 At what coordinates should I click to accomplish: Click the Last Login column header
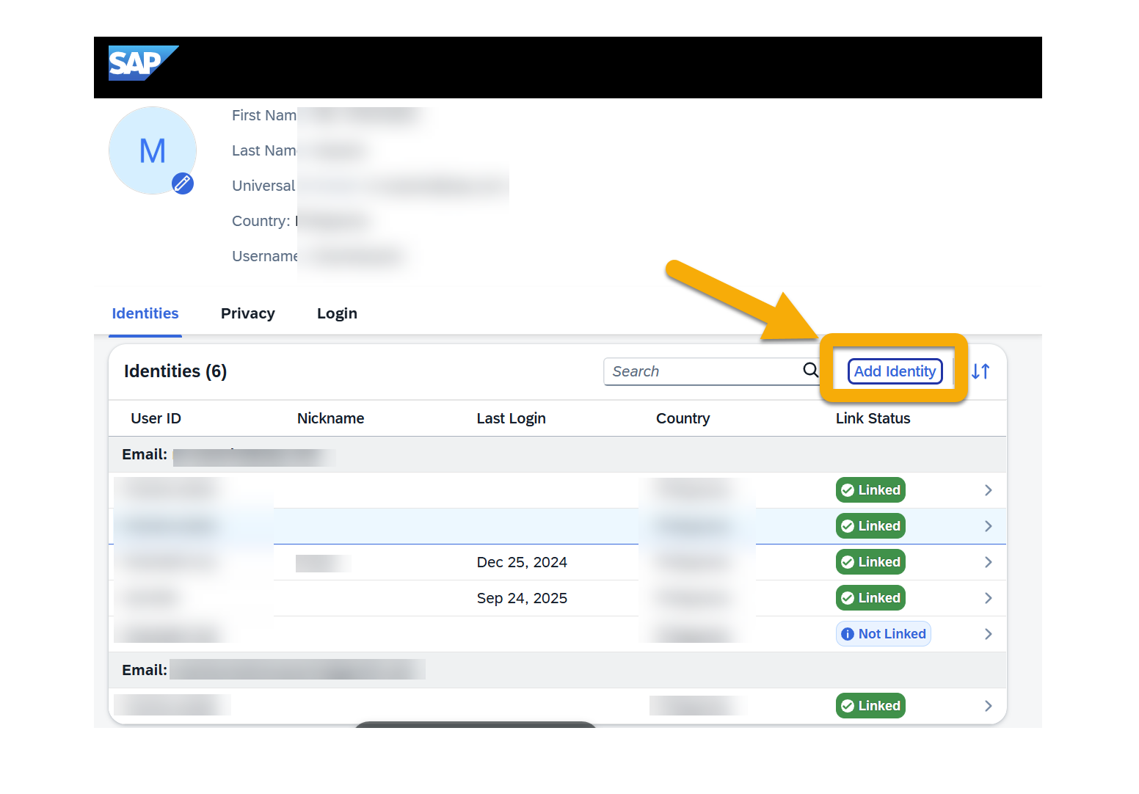pos(511,418)
